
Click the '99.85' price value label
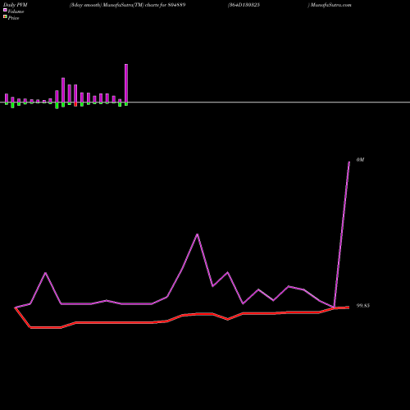[363, 306]
